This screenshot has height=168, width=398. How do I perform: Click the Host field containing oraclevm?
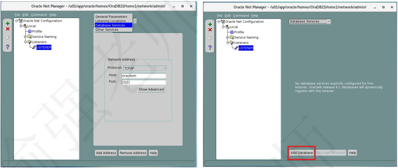click(x=144, y=76)
